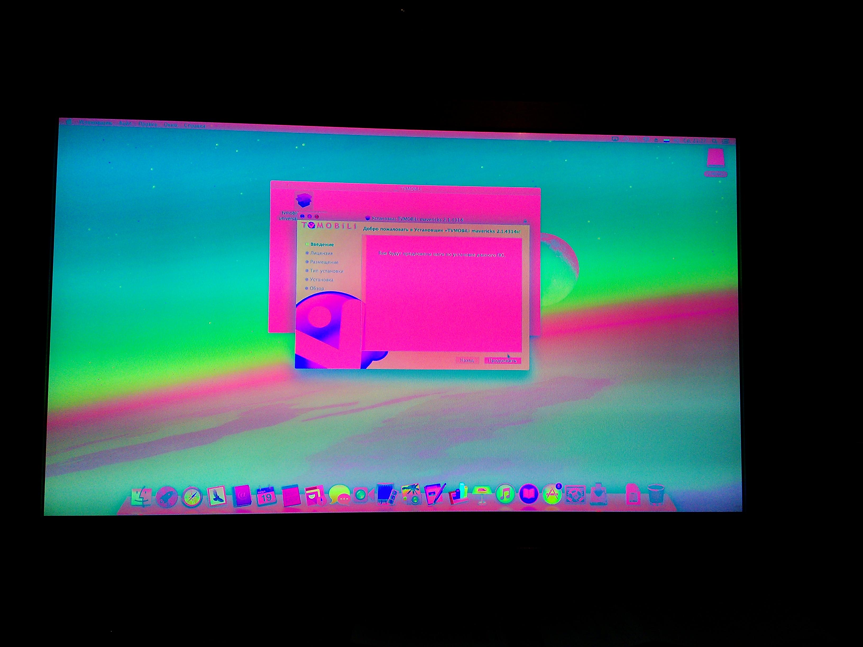Open the Calendar dock icon
The height and width of the screenshot is (647, 863).
[267, 496]
